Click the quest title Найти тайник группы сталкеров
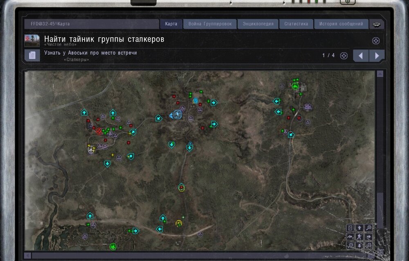Image resolution: width=409 pixels, height=261 pixels. tap(104, 39)
